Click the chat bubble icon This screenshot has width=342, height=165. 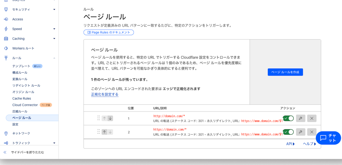point(323,138)
